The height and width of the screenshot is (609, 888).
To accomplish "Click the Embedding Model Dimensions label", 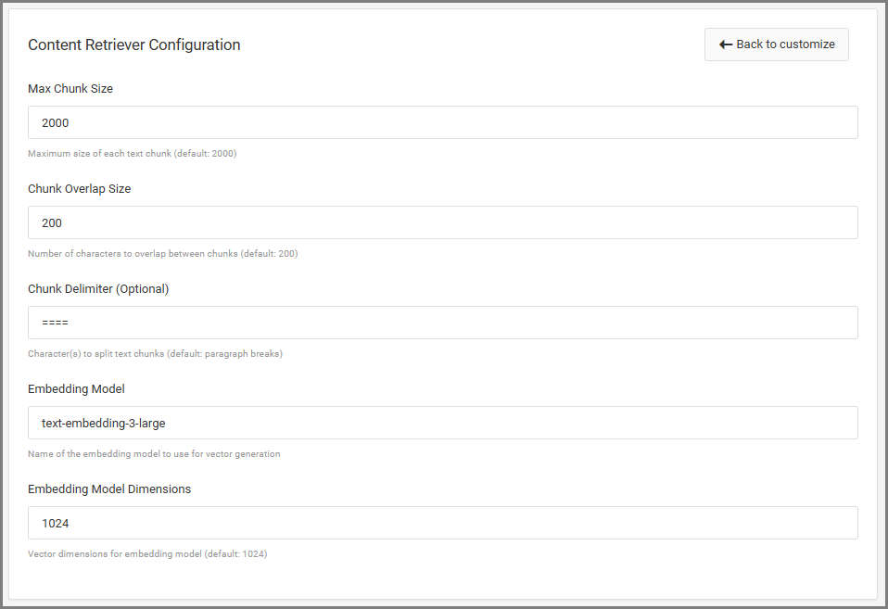I will pyautogui.click(x=109, y=489).
